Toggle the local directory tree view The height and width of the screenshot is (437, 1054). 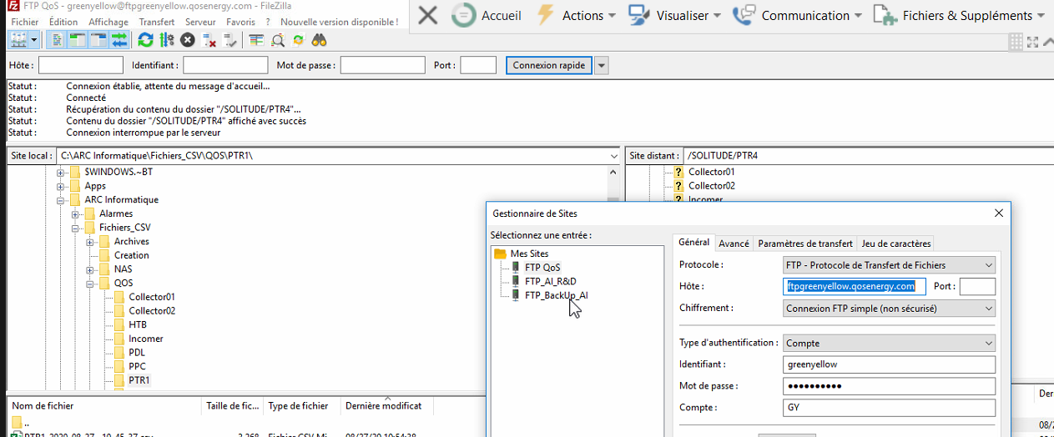[78, 40]
